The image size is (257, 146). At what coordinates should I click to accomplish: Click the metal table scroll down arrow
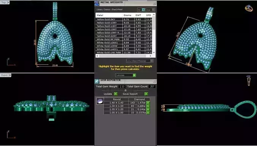pyautogui.click(x=154, y=52)
